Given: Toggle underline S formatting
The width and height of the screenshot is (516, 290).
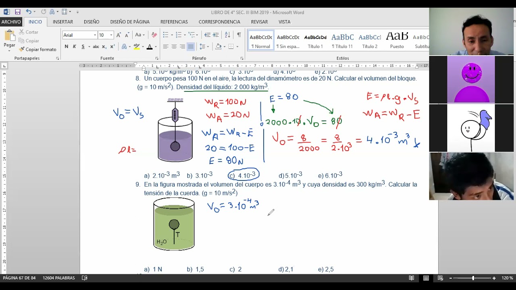Looking at the screenshot, I should [83, 47].
